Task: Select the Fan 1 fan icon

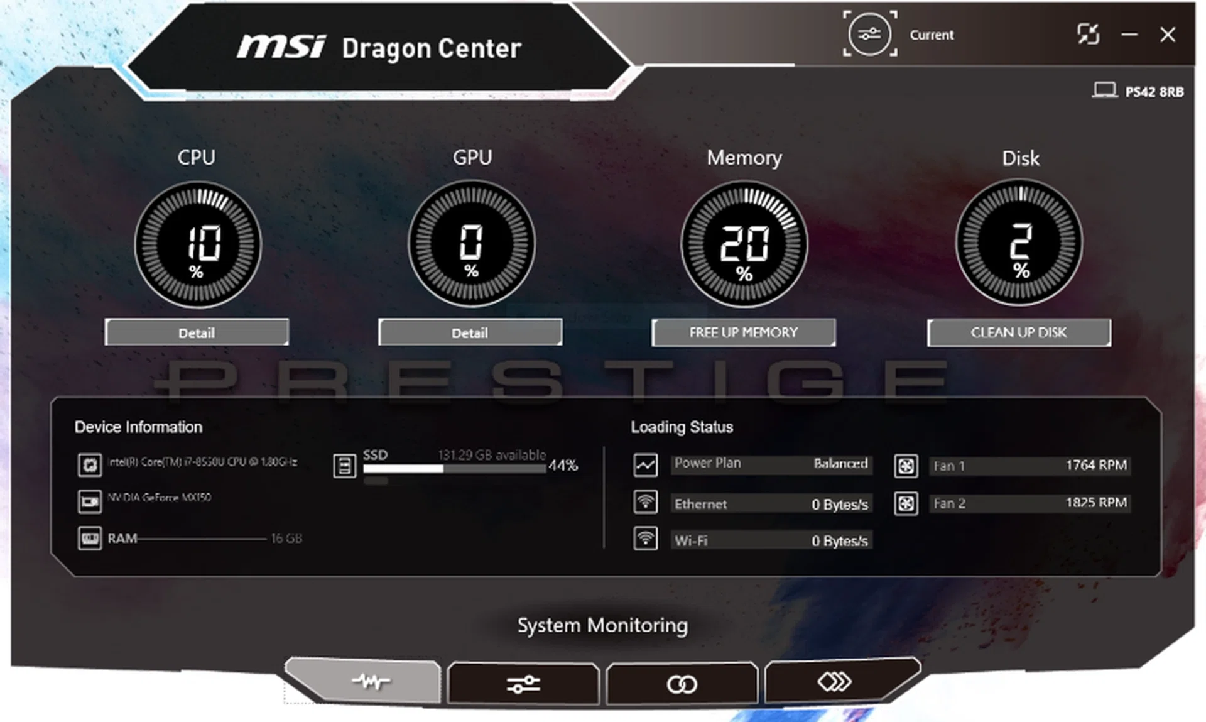Action: (906, 466)
